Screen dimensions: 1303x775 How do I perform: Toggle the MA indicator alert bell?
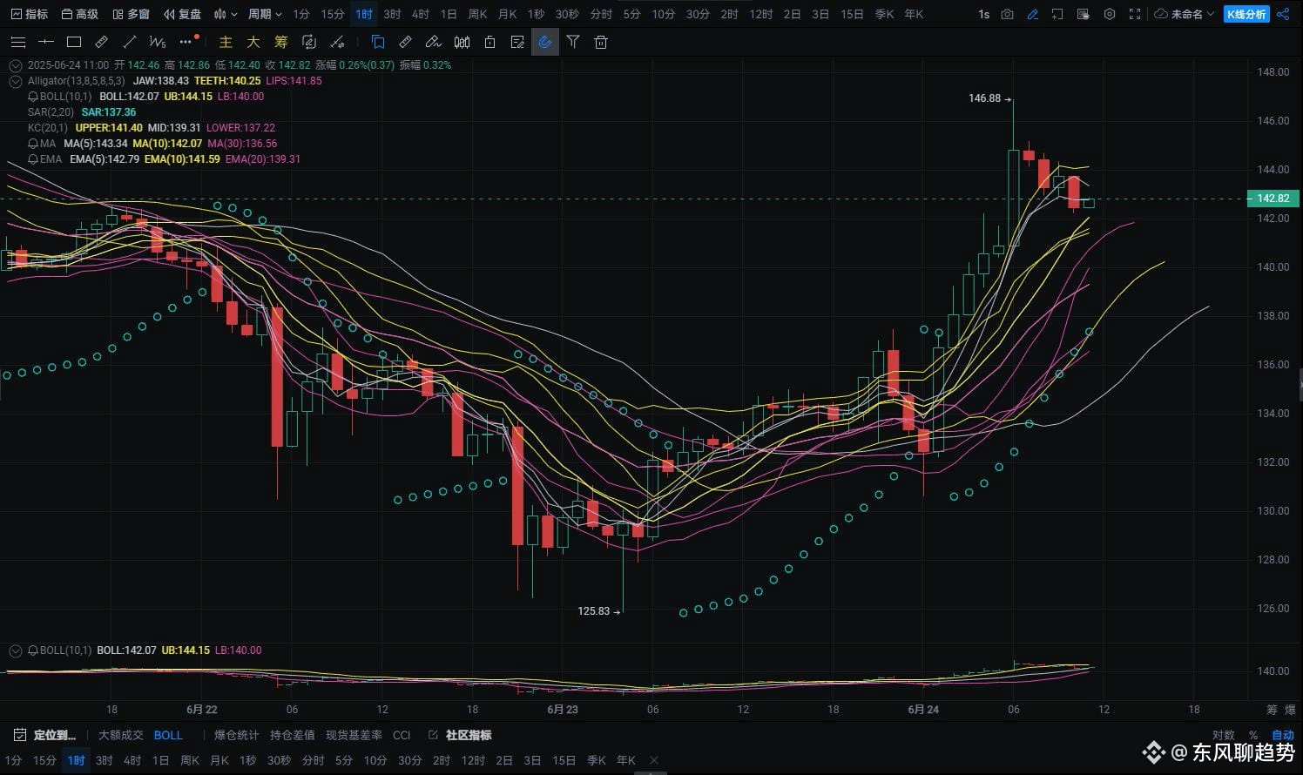pyautogui.click(x=33, y=144)
